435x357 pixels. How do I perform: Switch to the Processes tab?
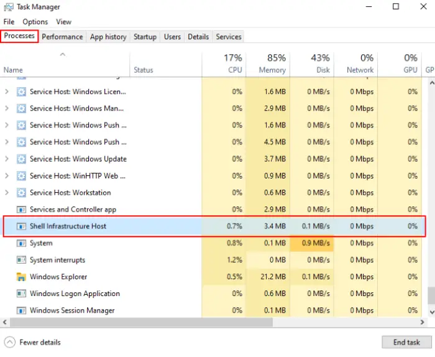(x=19, y=36)
